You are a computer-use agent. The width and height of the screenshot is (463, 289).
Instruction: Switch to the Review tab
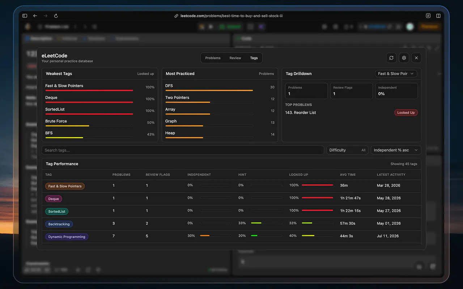235,58
